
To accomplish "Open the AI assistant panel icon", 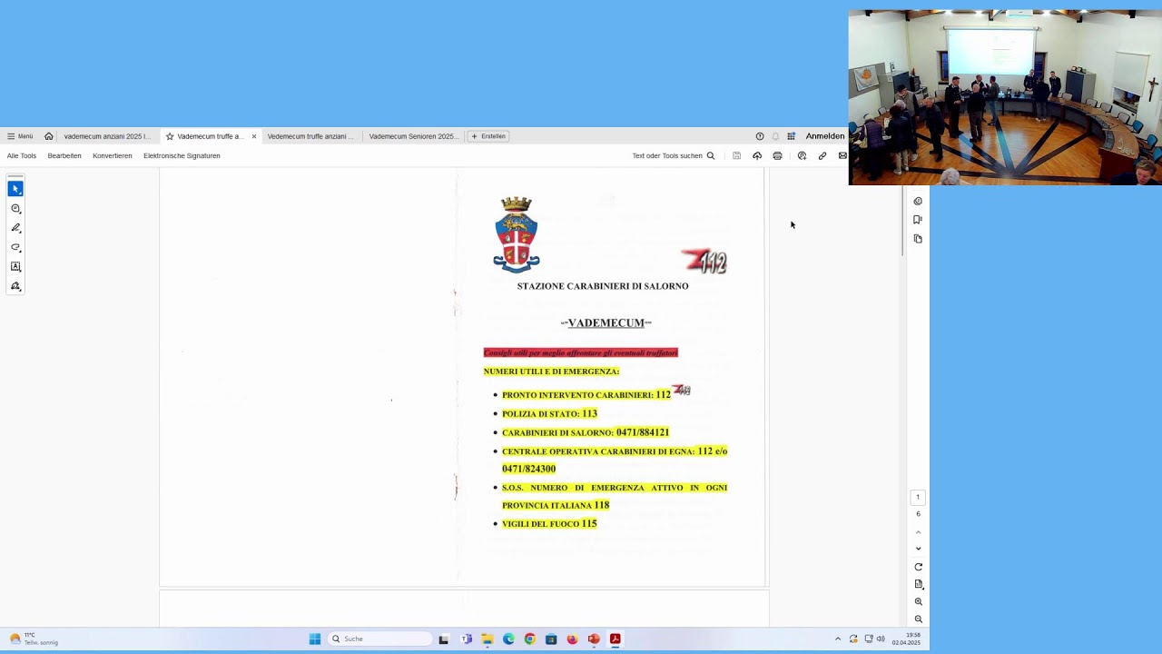I will click(918, 201).
